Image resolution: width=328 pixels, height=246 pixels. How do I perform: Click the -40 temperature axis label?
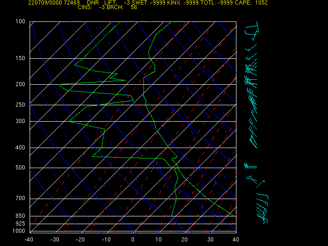pos(29,240)
